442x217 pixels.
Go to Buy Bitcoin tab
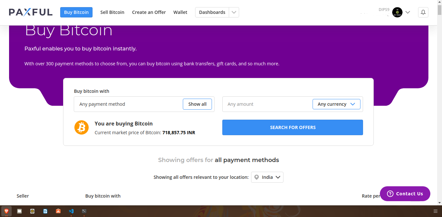76,12
